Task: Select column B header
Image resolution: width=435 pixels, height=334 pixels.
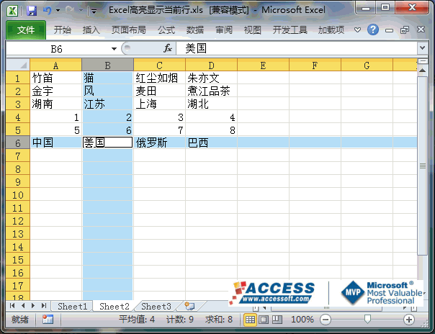Action: pos(107,66)
